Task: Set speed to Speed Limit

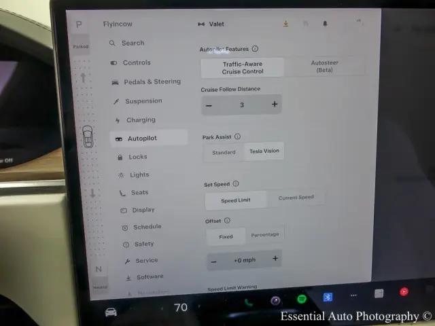Action: point(236,200)
